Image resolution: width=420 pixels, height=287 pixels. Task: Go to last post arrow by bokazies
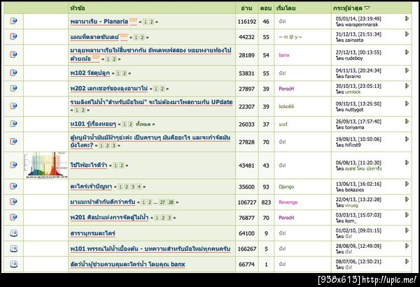(x=407, y=184)
